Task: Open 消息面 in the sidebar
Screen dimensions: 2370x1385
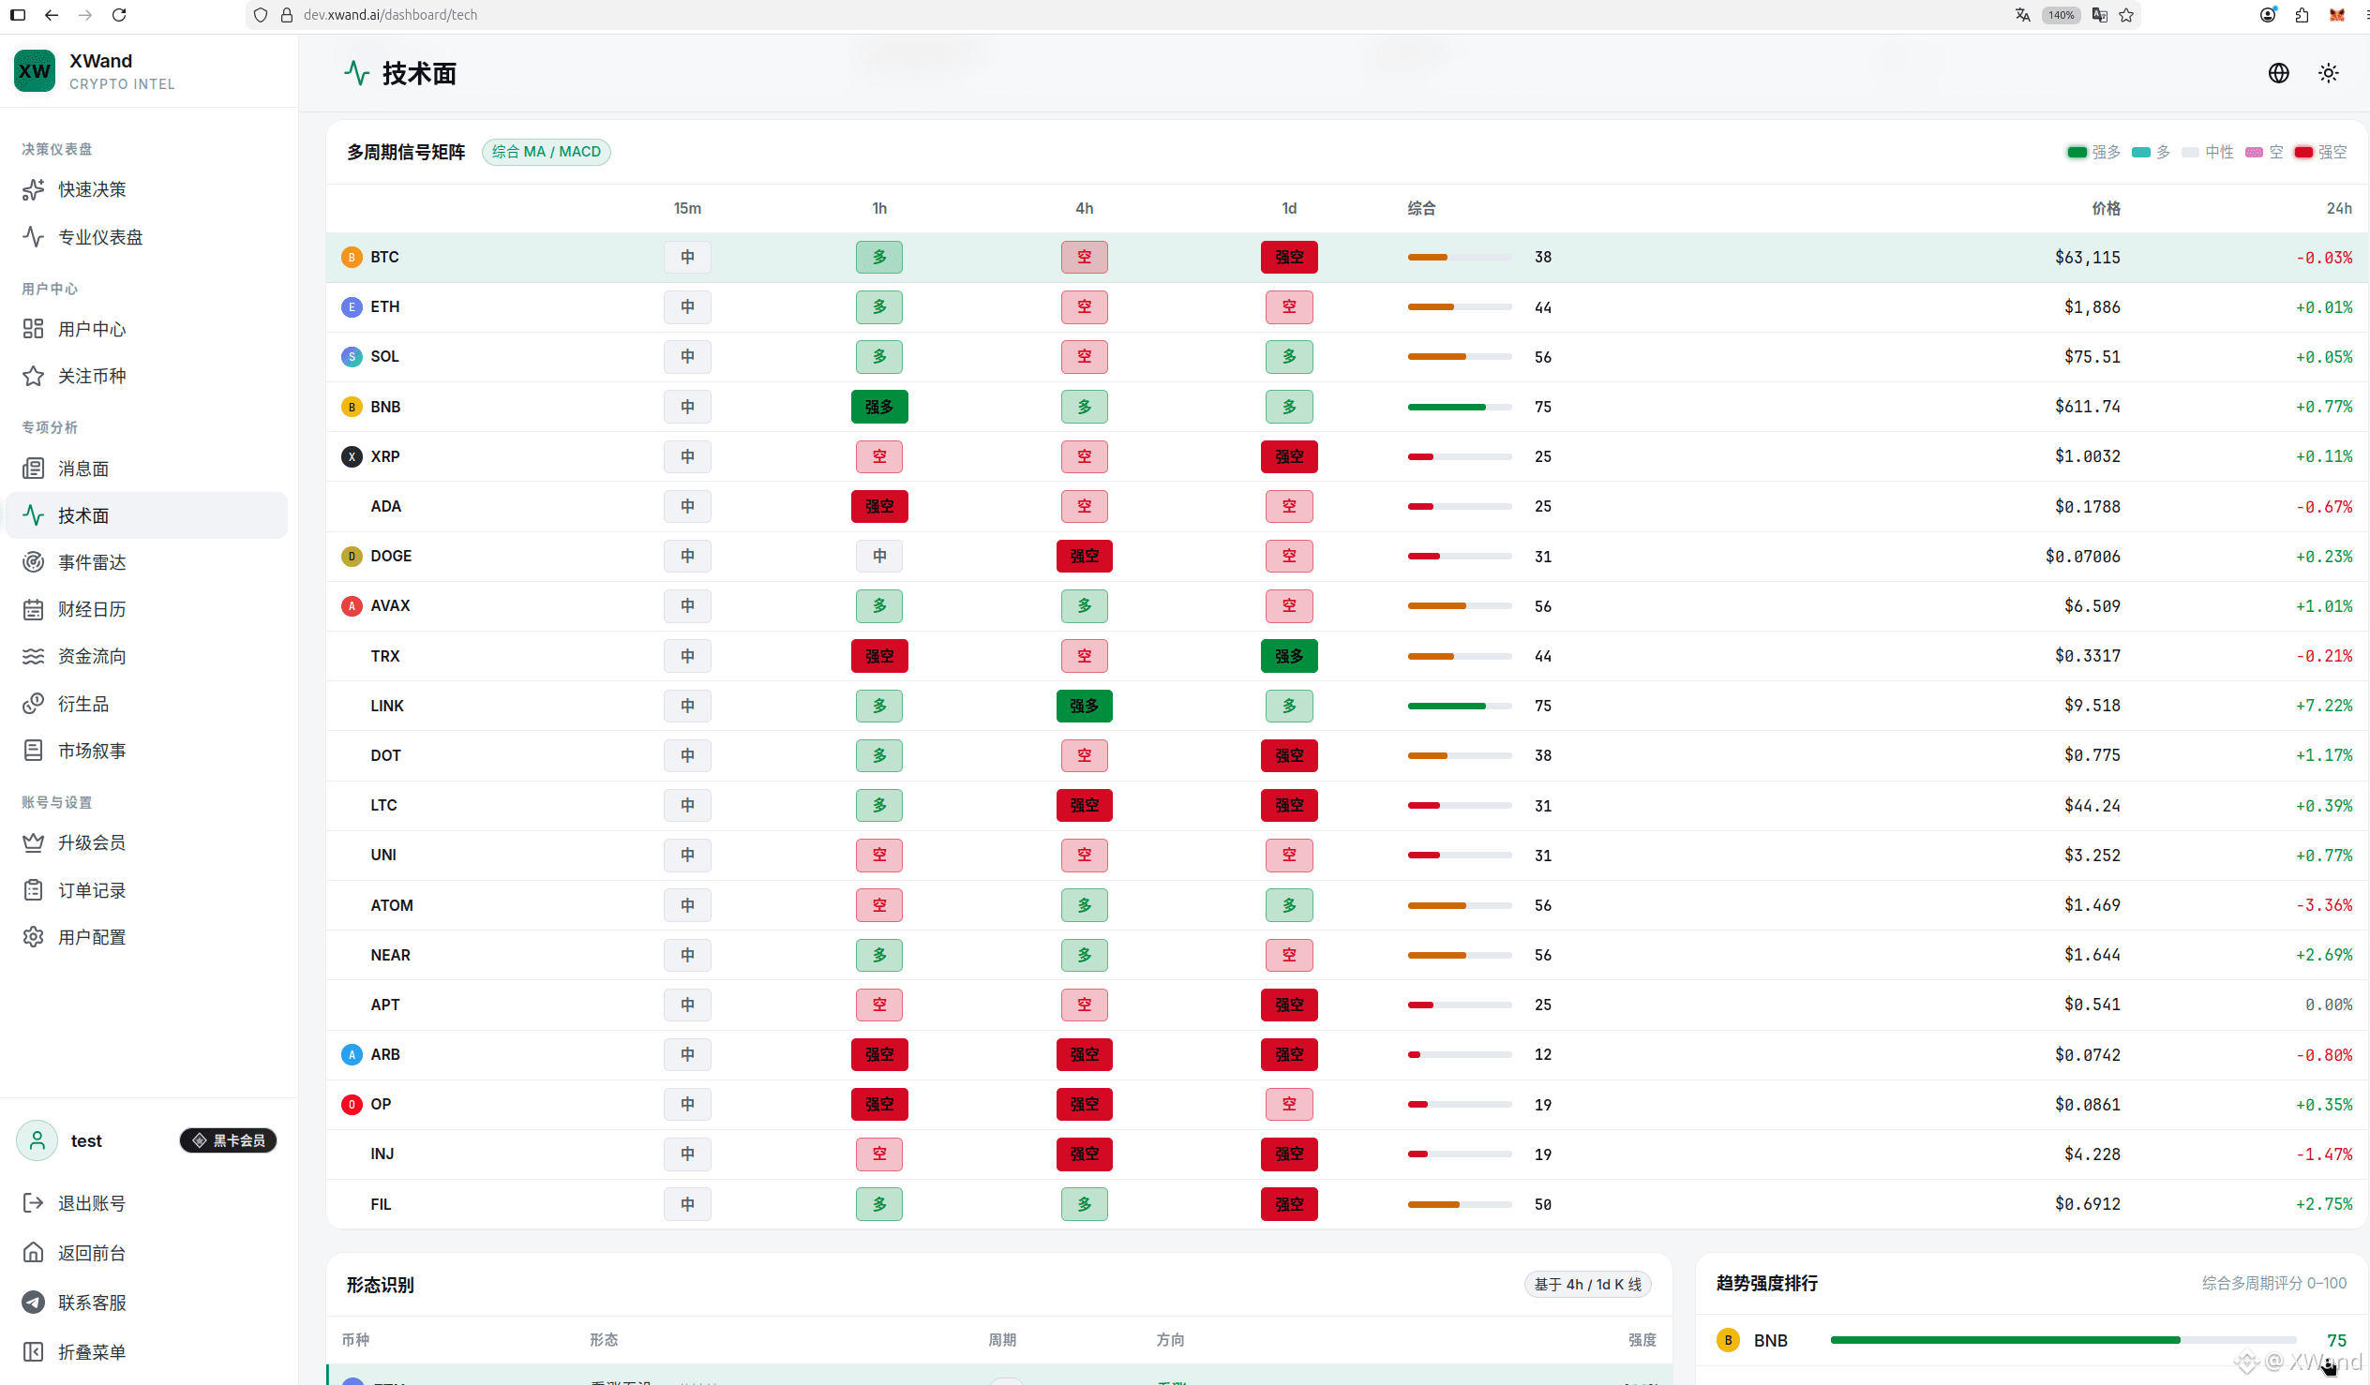Action: pos(146,469)
